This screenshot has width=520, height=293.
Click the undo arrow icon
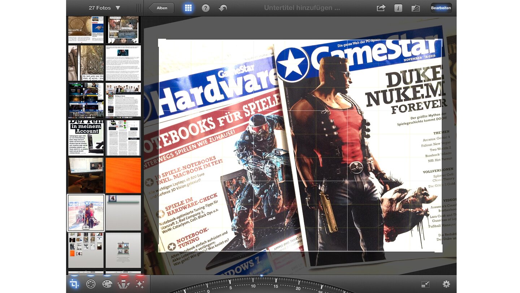click(223, 8)
